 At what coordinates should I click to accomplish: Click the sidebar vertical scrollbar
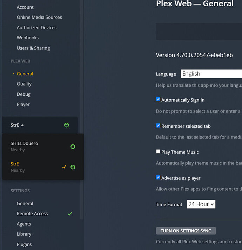82,110
